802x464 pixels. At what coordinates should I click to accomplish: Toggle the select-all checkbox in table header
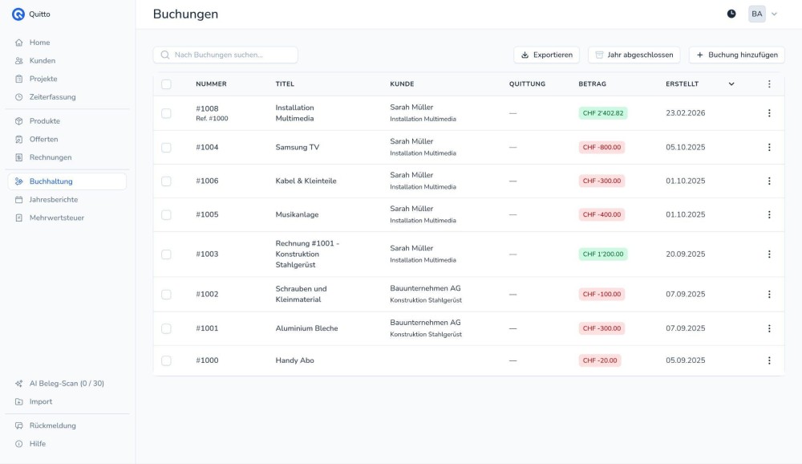(166, 84)
